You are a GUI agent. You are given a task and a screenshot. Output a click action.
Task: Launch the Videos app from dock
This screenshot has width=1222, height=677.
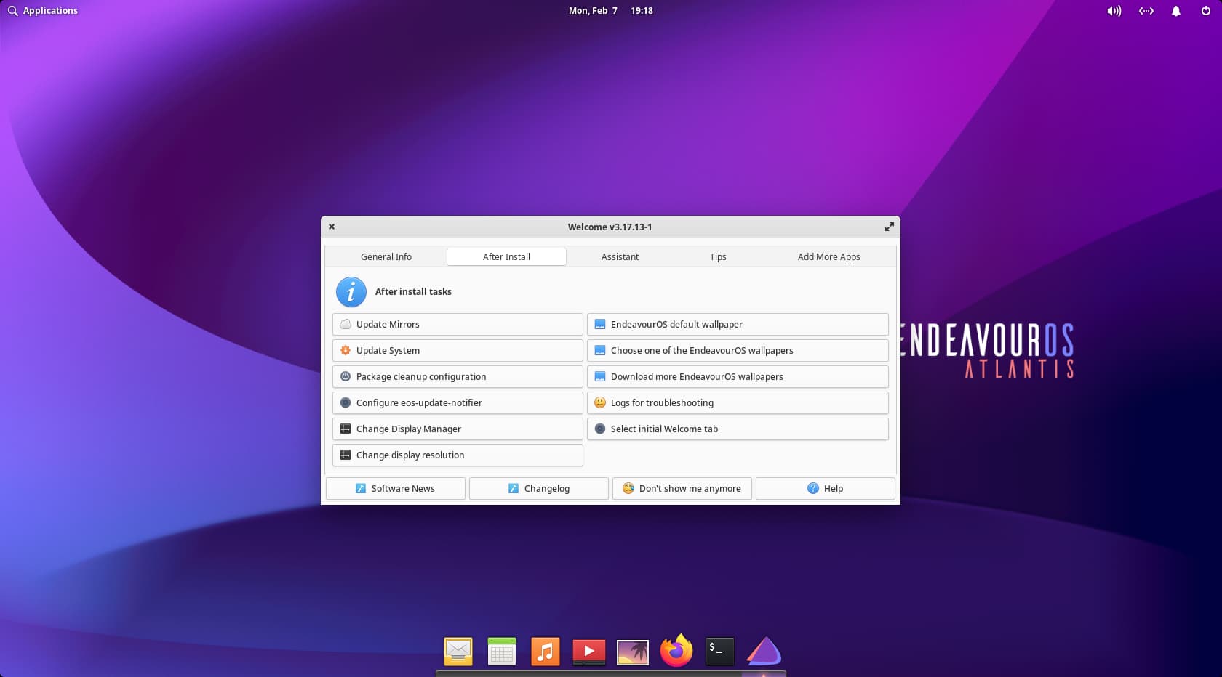pos(589,652)
